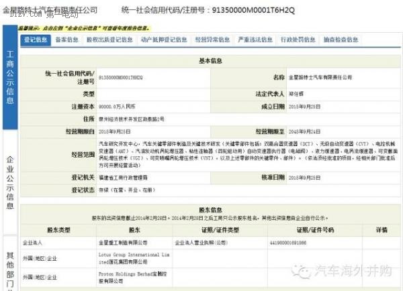Click shareholder 金星重工制造有限公司
403x291 pixels.
click(x=123, y=243)
